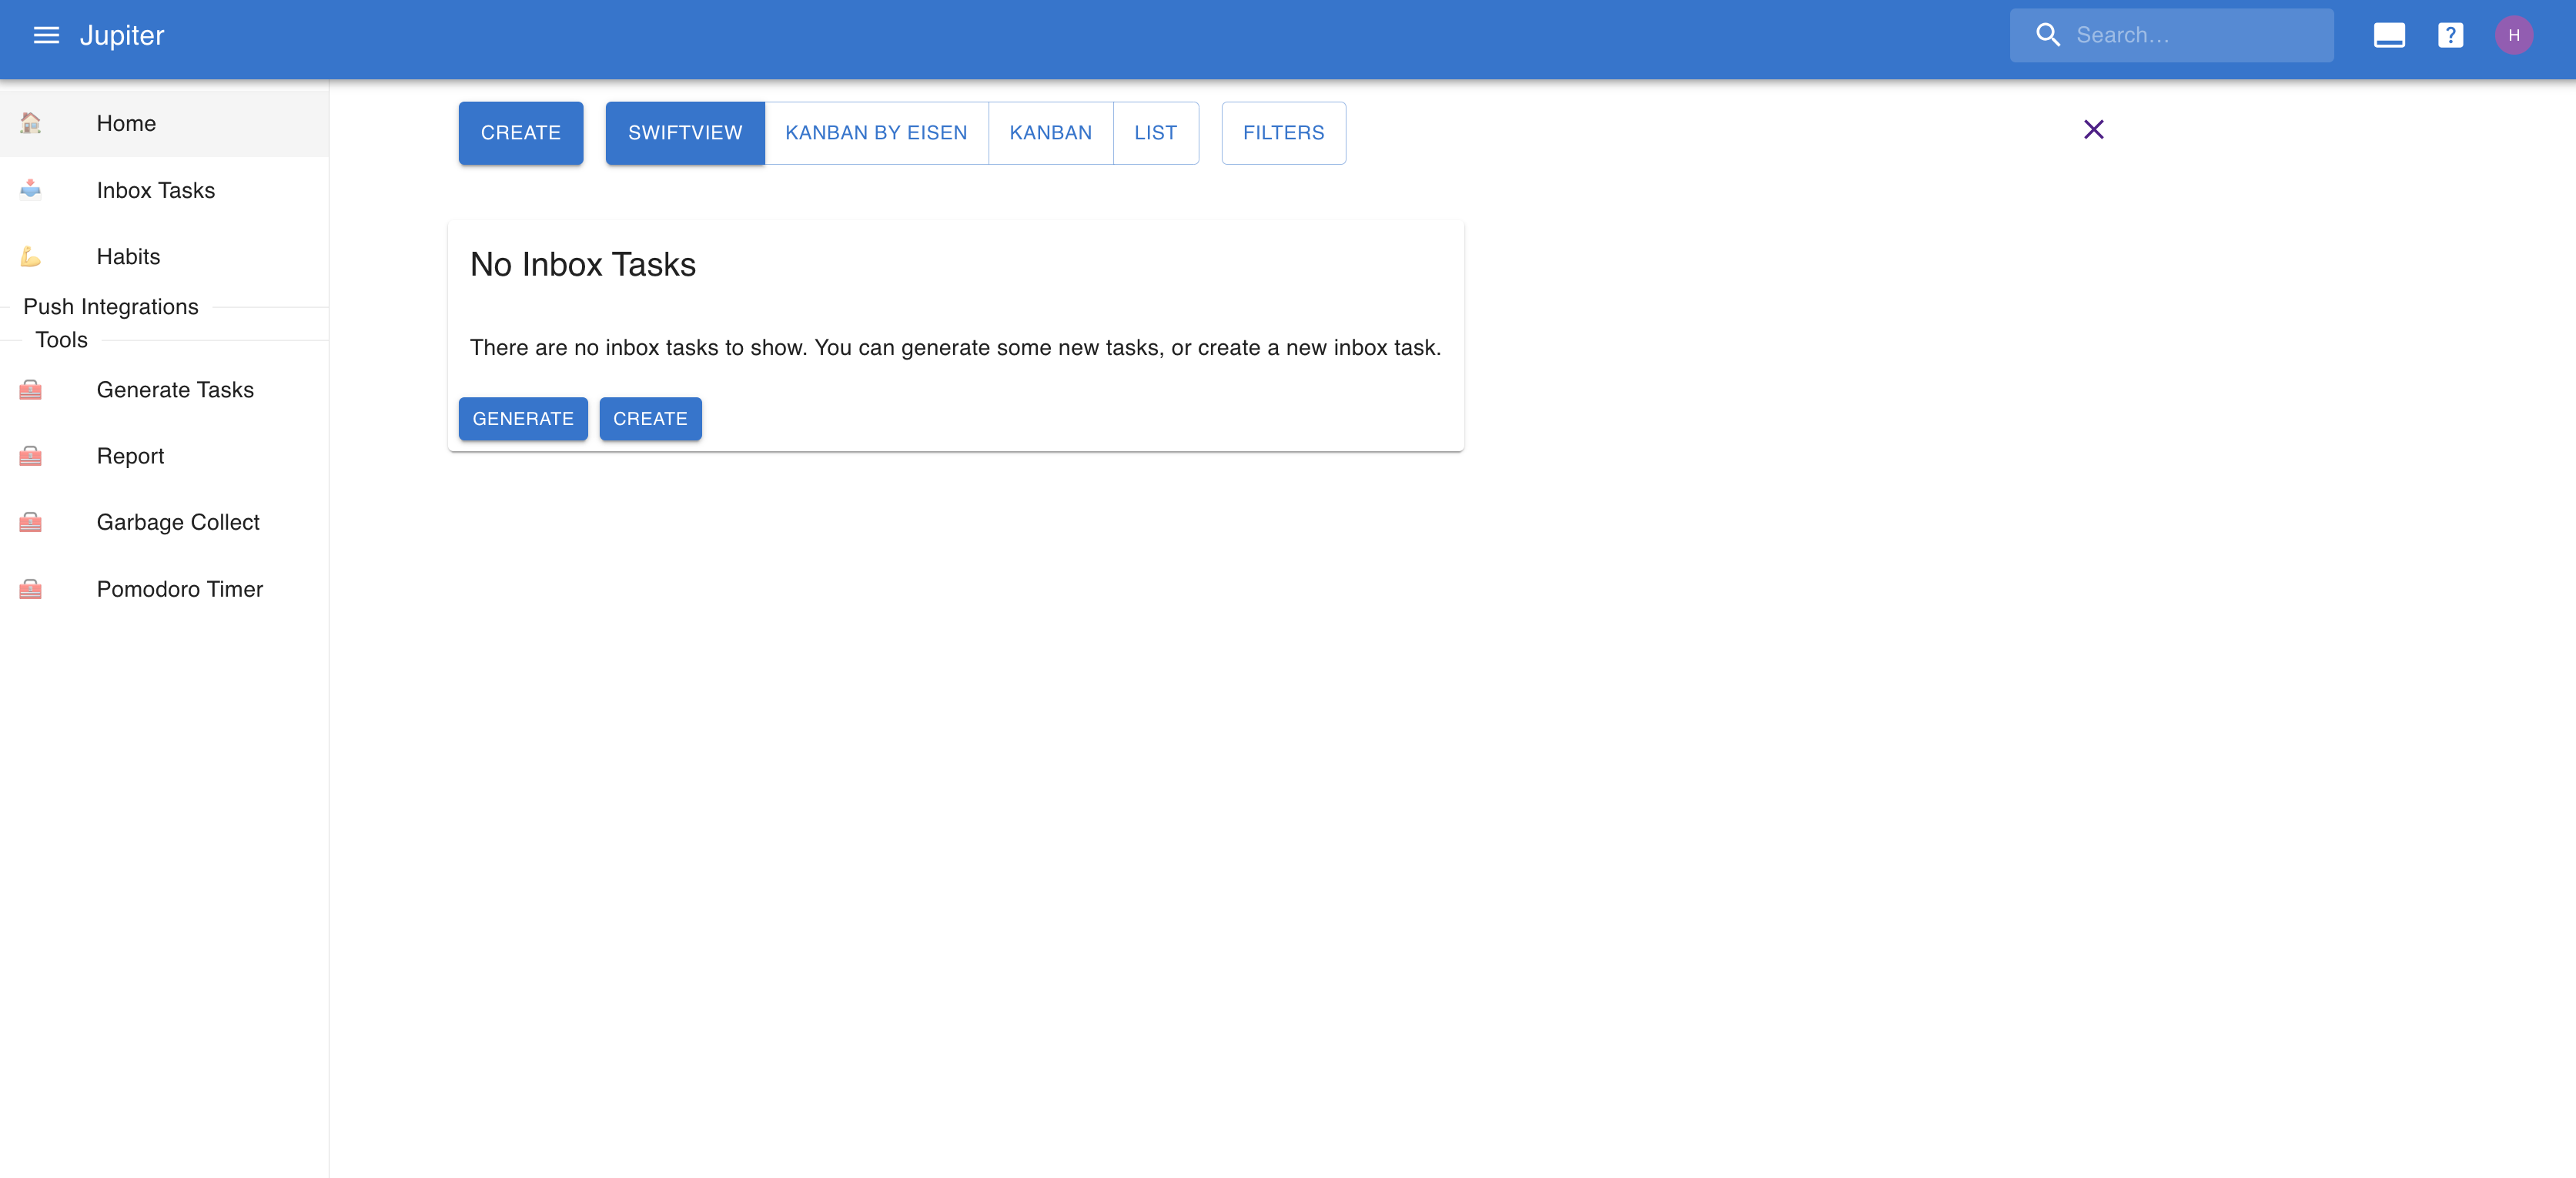Click the Habits flexed arm icon
The height and width of the screenshot is (1178, 2576).
click(31, 257)
